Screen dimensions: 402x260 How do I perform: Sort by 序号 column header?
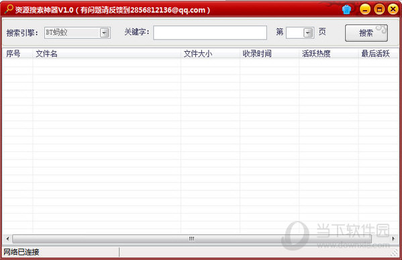click(x=17, y=54)
